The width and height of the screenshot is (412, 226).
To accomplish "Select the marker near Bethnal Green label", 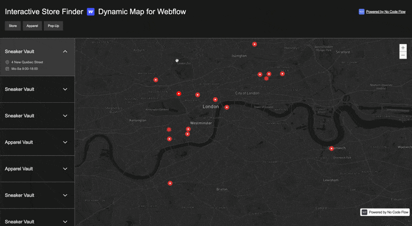I will [282, 73].
